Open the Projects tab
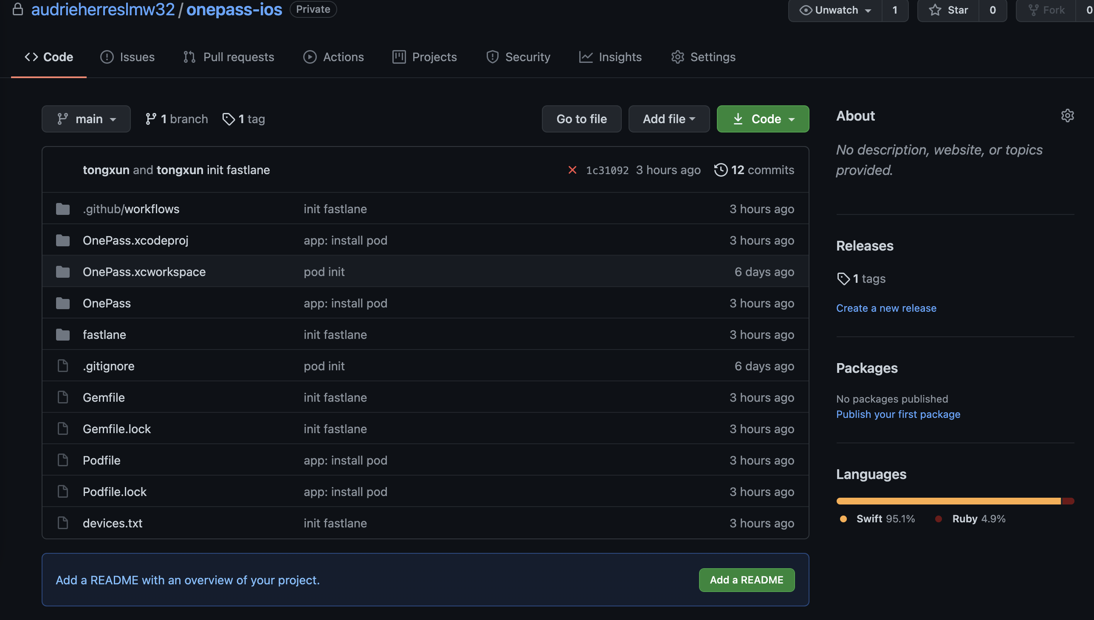 coord(425,57)
